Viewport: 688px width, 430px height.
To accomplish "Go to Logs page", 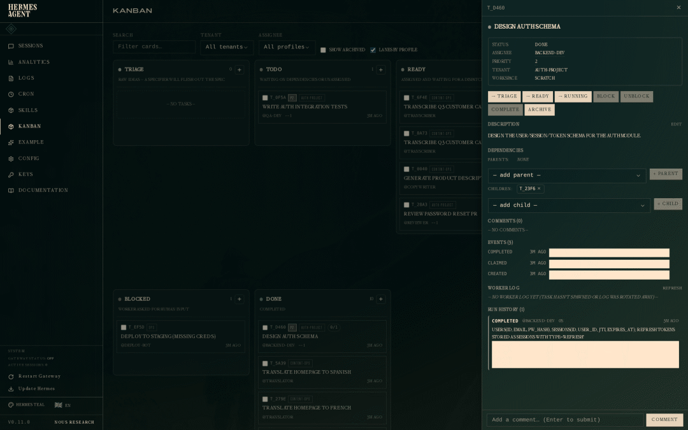I will point(26,78).
